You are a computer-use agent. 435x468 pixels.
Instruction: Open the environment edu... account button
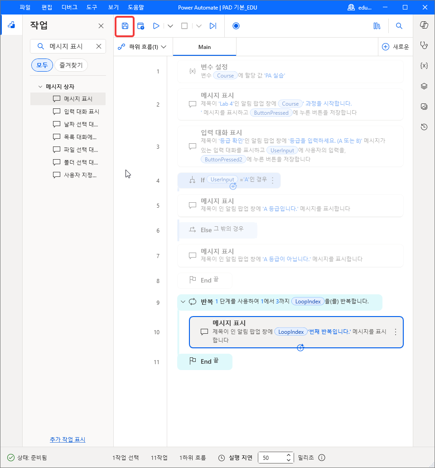tap(360, 7)
